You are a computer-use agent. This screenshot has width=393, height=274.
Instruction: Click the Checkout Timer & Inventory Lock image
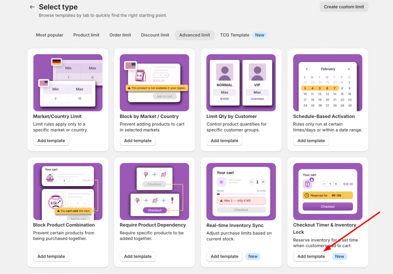pos(328,192)
